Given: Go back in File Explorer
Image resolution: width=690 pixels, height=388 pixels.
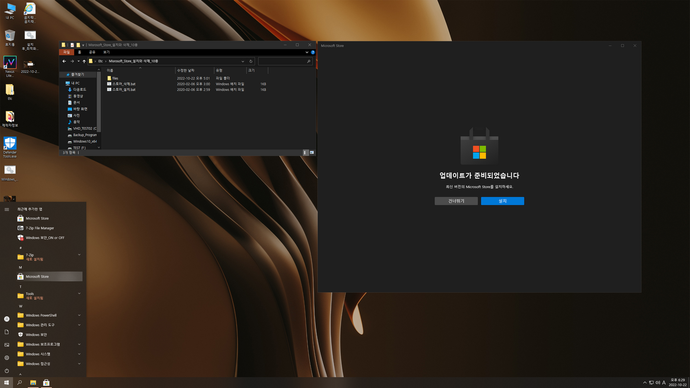Looking at the screenshot, I should (64, 61).
